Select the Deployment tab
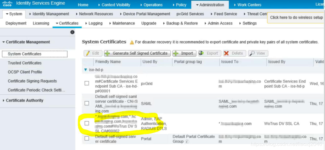Image resolution: width=325 pixels, height=150 pixels. [x=16, y=23]
